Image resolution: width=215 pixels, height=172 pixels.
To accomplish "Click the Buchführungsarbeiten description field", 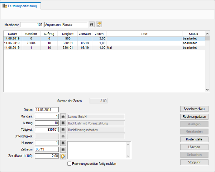I will tap(96, 130).
